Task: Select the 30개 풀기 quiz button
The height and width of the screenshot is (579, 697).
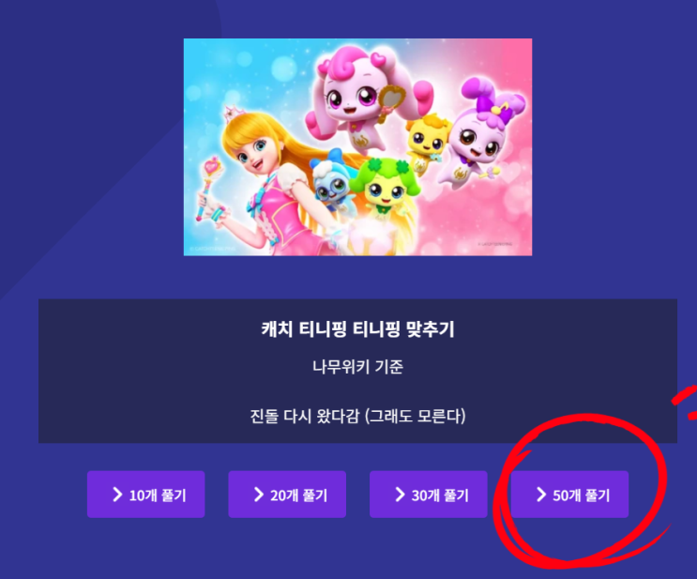Action: (x=429, y=494)
